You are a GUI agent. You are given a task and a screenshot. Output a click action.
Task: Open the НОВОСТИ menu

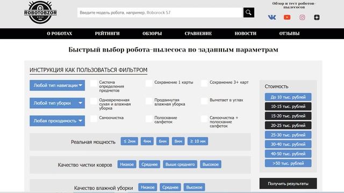[246, 33]
